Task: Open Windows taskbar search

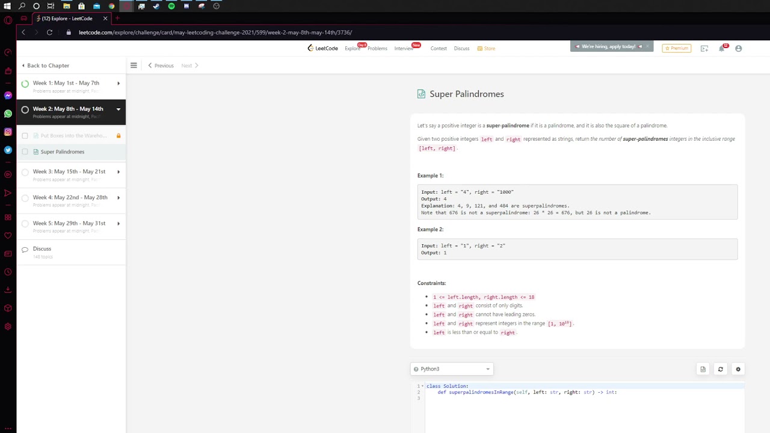Action: point(22,6)
